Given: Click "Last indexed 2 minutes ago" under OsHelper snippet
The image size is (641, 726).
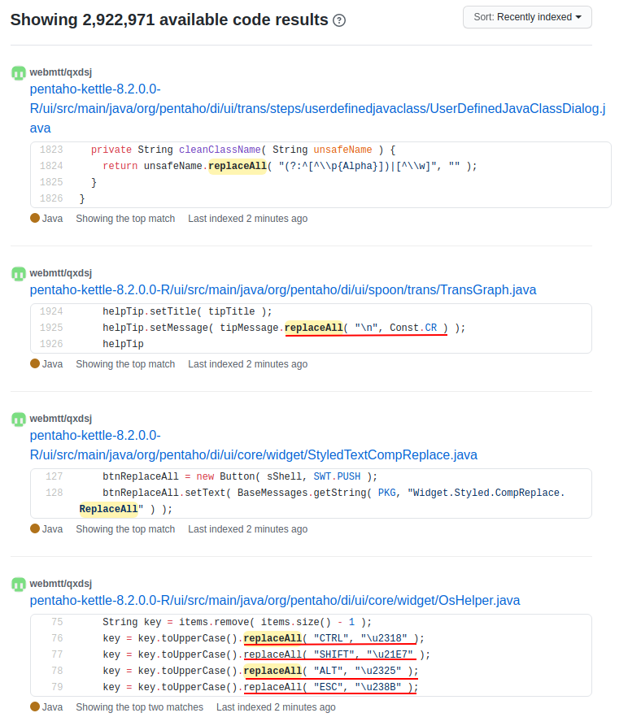Looking at the screenshot, I should tap(276, 707).
